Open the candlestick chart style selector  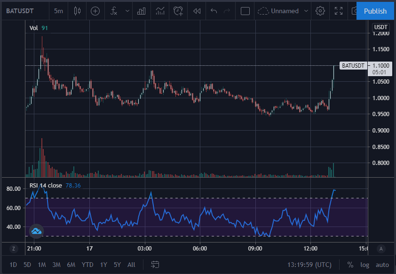[77, 11]
